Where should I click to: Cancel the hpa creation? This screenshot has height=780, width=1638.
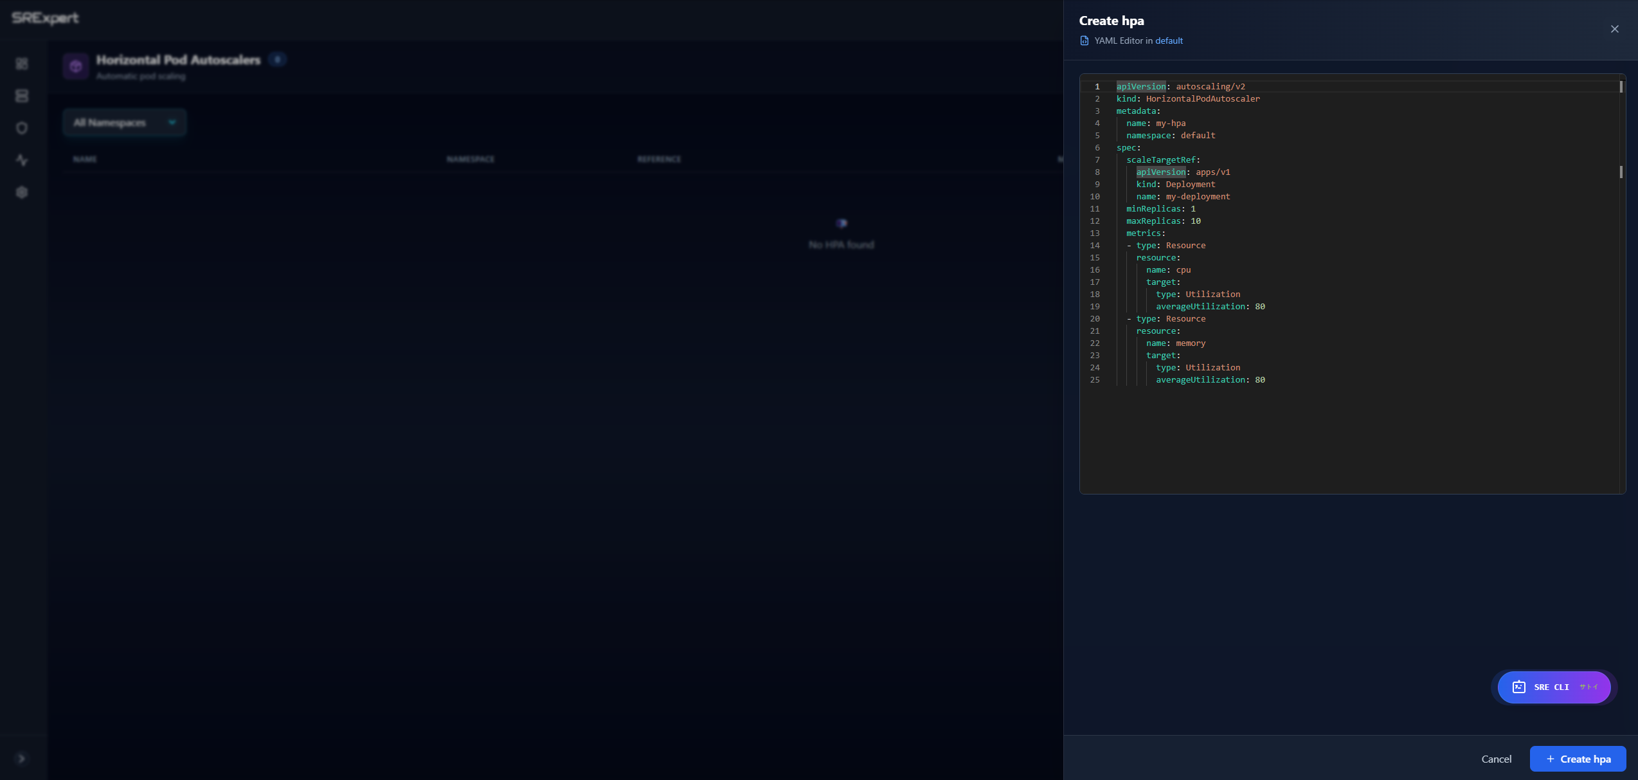(1497, 759)
